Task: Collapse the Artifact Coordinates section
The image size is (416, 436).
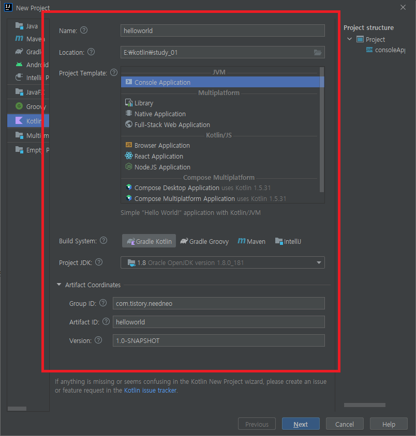Action: pos(59,285)
